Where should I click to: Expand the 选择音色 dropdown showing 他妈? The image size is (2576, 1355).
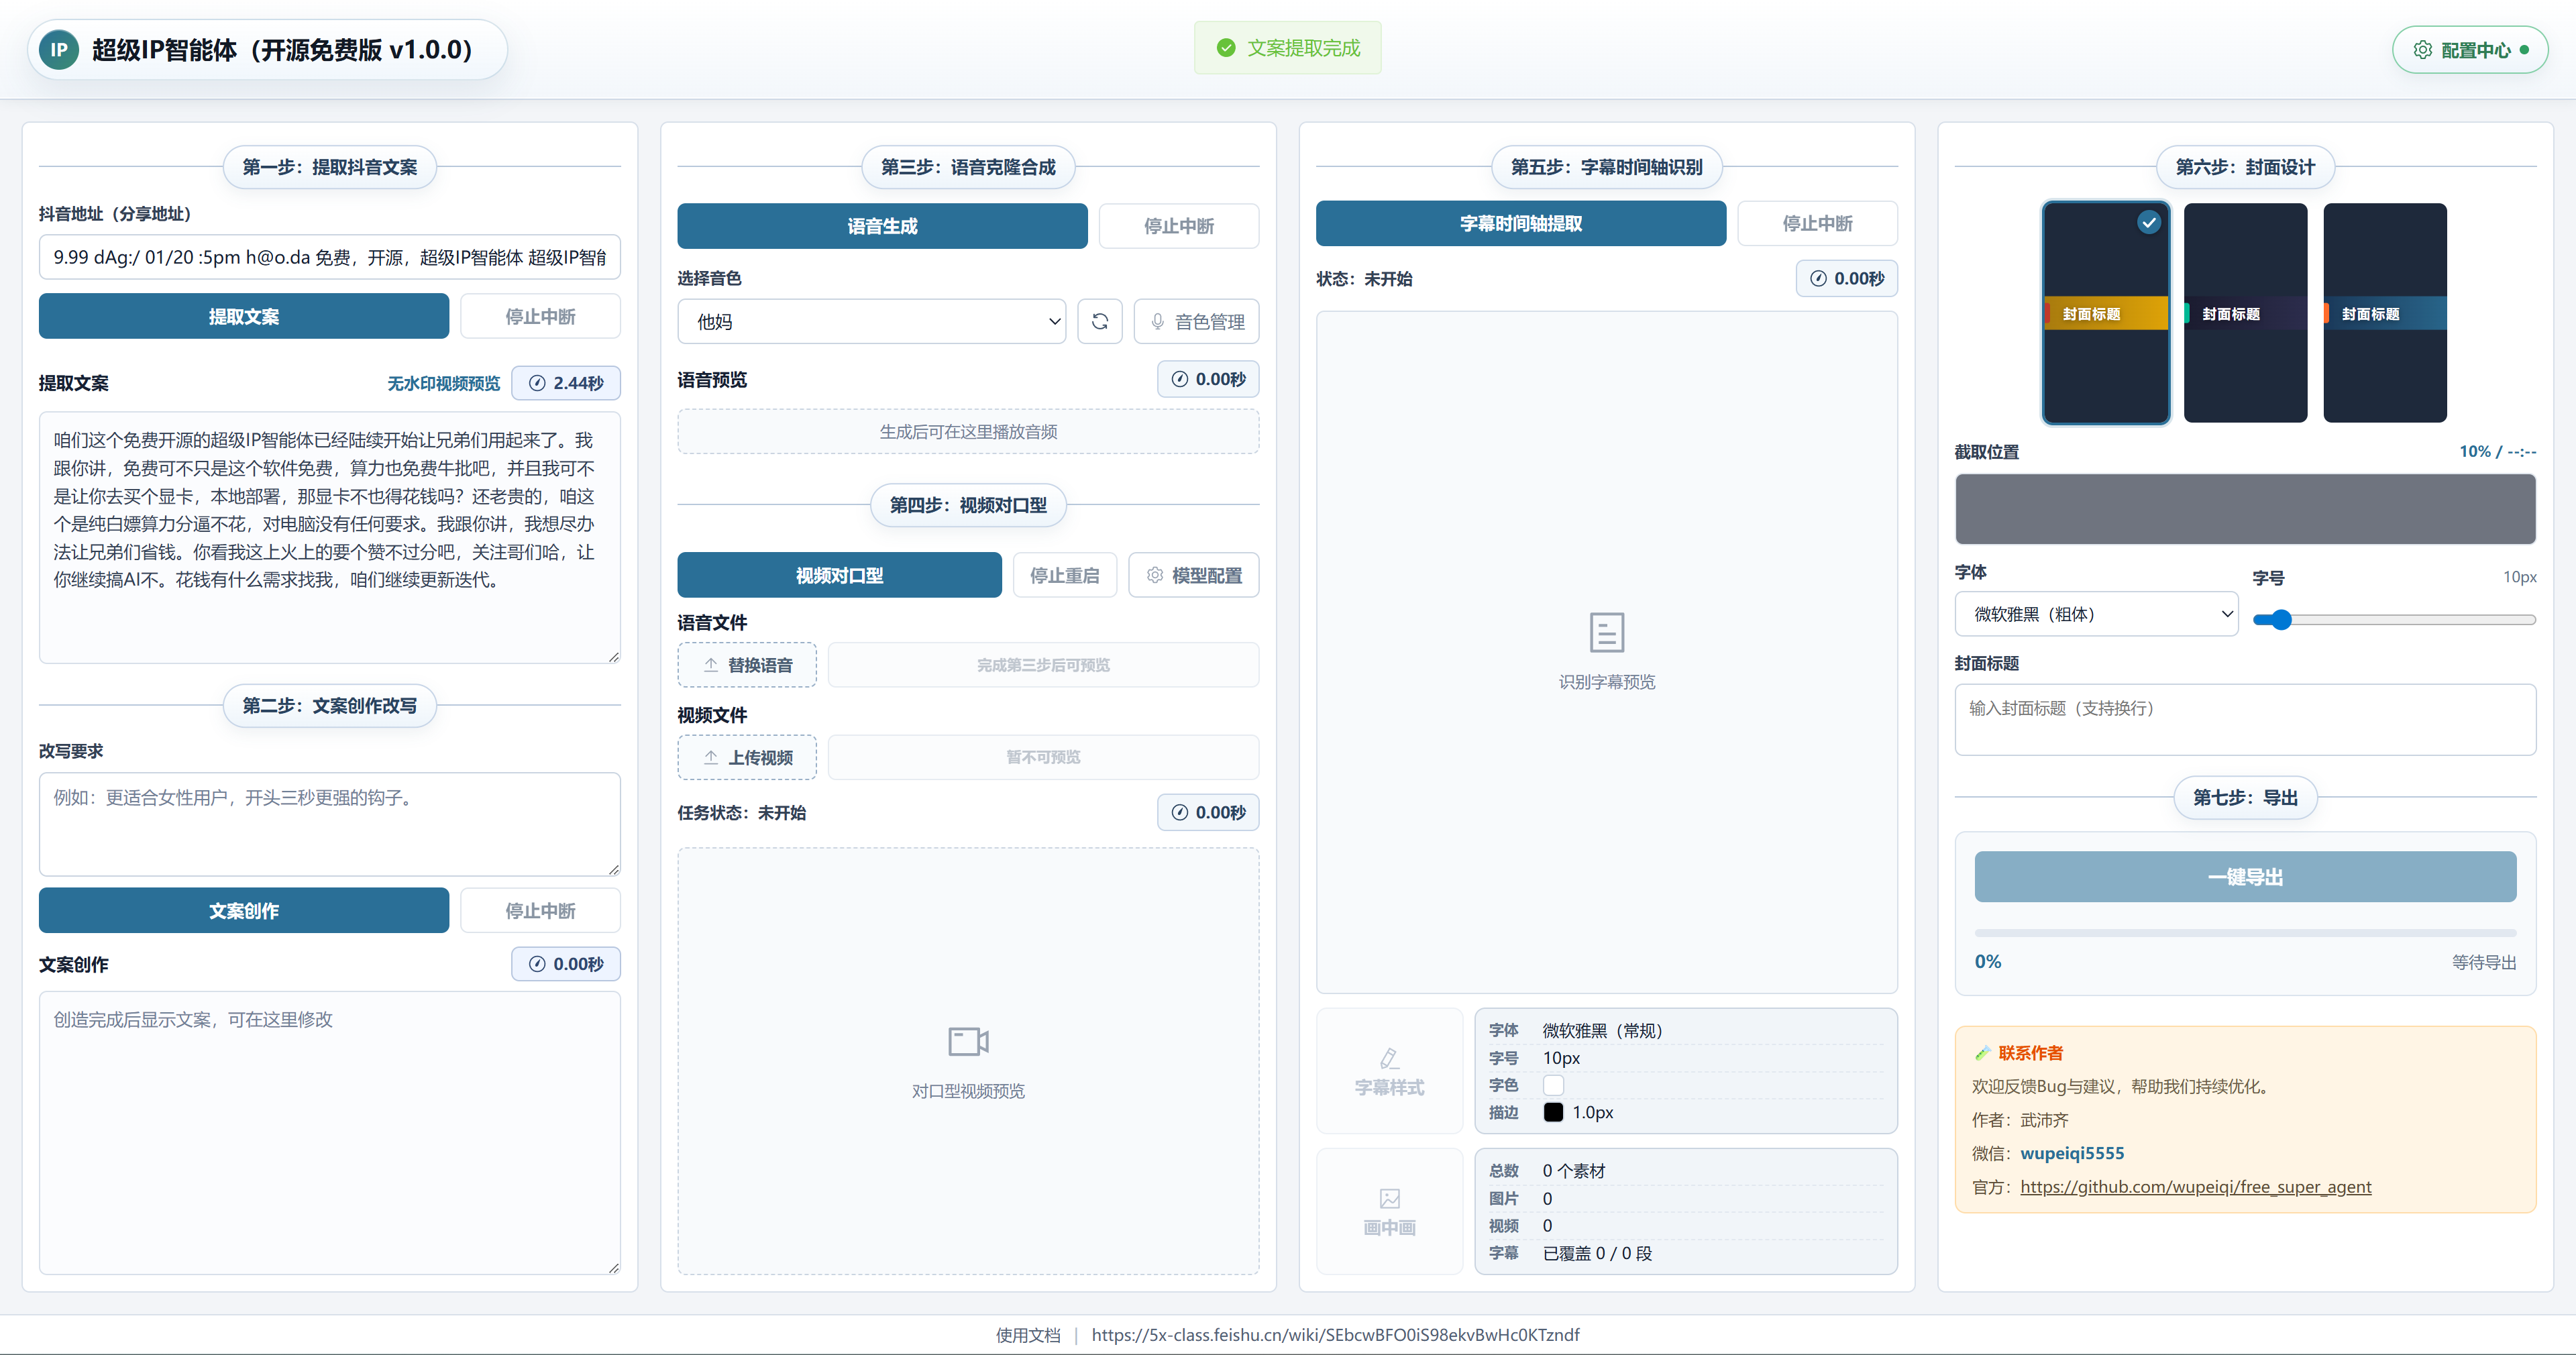click(x=871, y=321)
